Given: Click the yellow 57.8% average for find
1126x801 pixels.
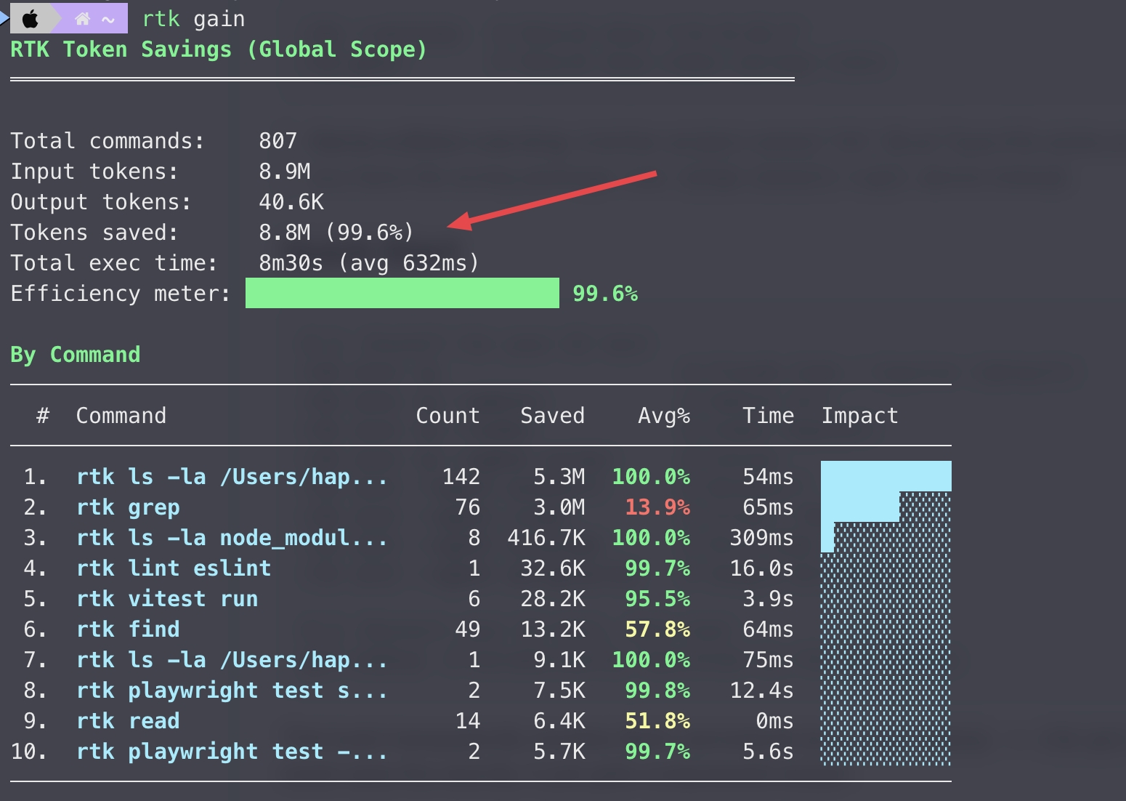Looking at the screenshot, I should (657, 629).
